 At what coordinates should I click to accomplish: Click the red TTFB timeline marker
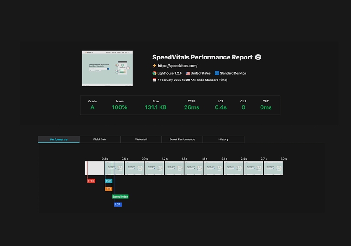pyautogui.click(x=91, y=181)
